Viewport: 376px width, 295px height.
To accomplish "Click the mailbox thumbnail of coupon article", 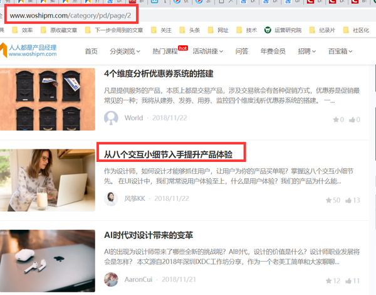I will pos(48,99).
